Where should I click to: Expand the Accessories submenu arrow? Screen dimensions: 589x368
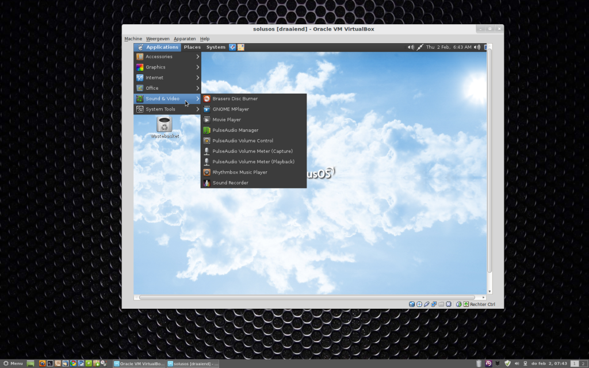click(x=198, y=57)
